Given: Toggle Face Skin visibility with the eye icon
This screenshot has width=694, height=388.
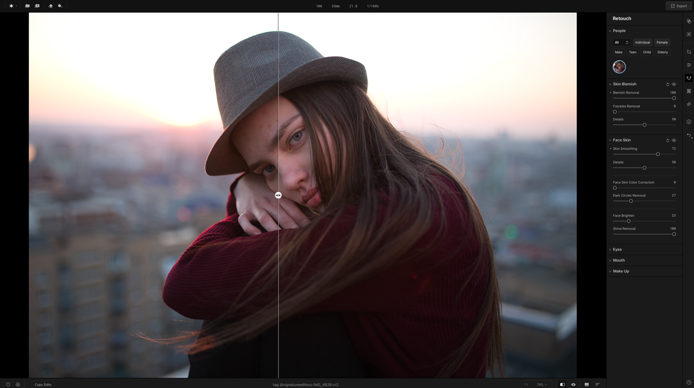Looking at the screenshot, I should pos(674,140).
